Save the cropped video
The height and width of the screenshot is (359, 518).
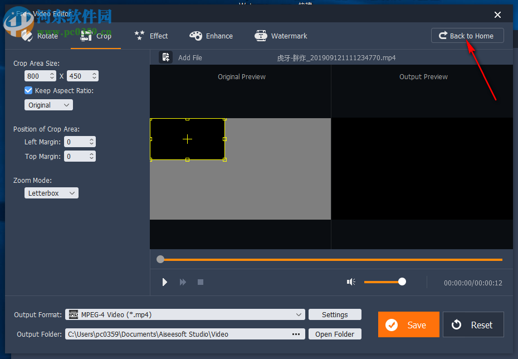click(x=408, y=324)
